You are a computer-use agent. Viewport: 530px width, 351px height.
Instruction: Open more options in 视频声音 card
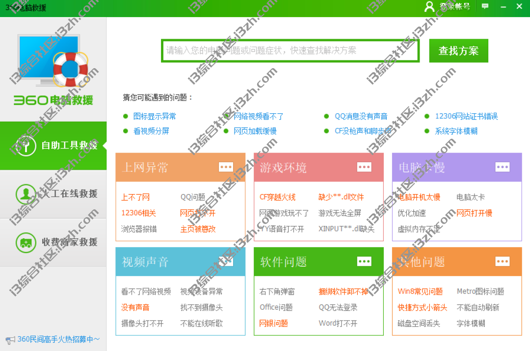pos(226,262)
